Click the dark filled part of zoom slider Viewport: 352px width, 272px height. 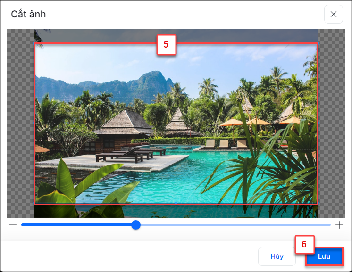76,225
